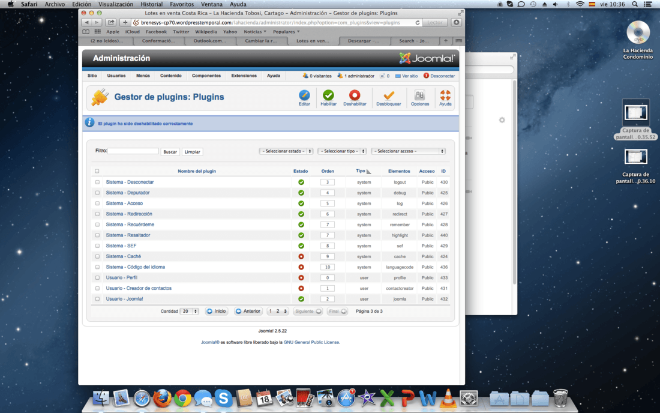The width and height of the screenshot is (660, 413).
Task: Toggle status icon for Sistema - Desconectar
Action: coord(301,182)
